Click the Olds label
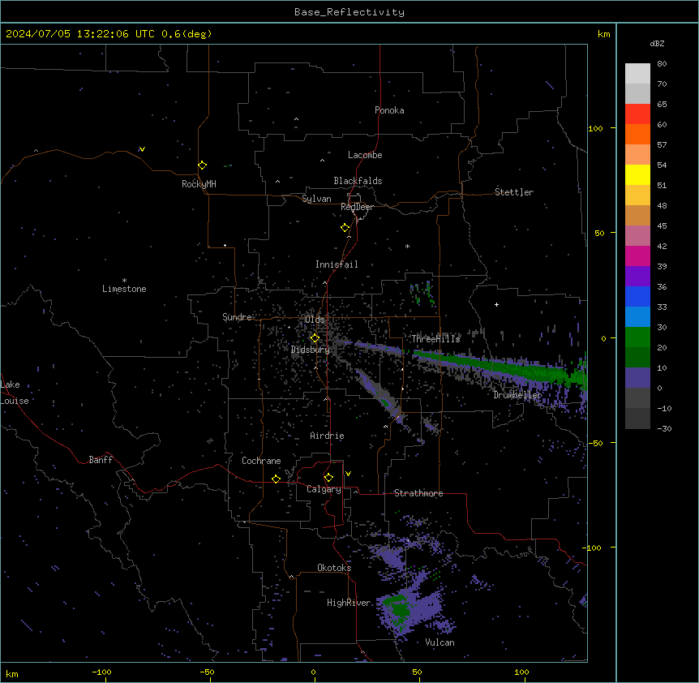Screen dimensions: 699x683 tap(315, 320)
